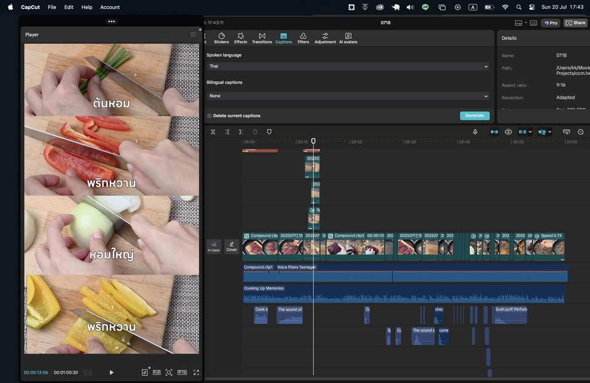Image resolution: width=590 pixels, height=383 pixels.
Task: Open the 9:16 aspect ratio selector
Action: [x=182, y=373]
